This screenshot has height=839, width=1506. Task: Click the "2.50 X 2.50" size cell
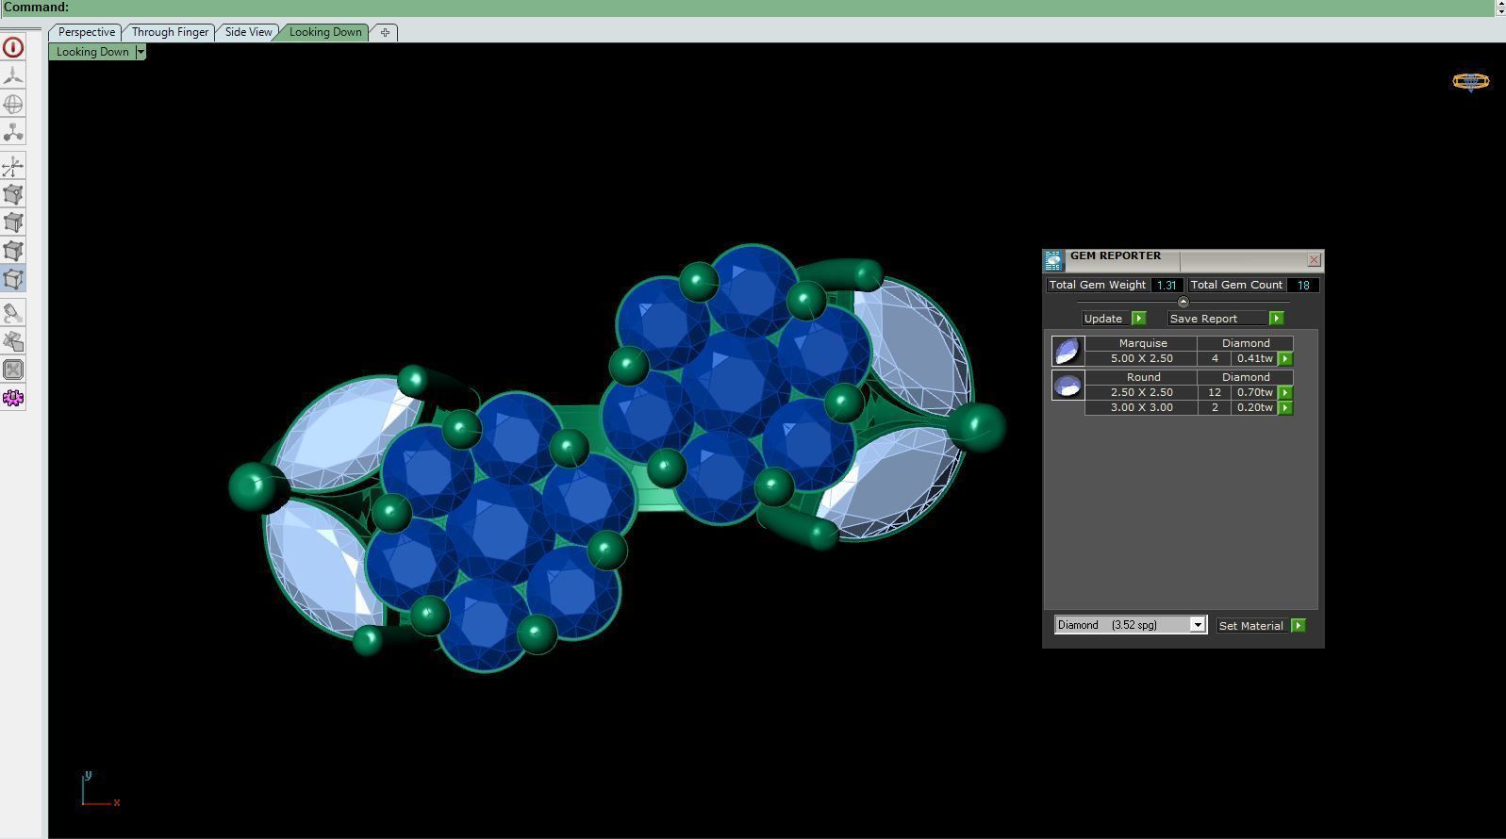pos(1141,392)
